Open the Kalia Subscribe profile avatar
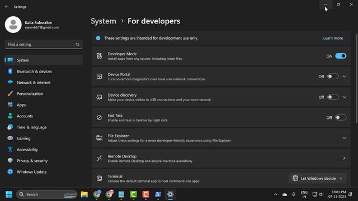The height and width of the screenshot is (201, 358). coord(13,25)
